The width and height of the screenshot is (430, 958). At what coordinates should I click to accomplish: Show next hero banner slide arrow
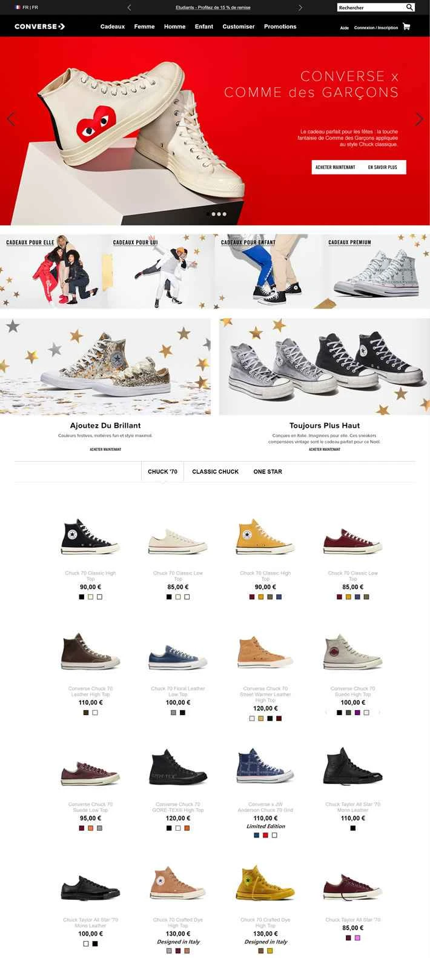click(420, 119)
